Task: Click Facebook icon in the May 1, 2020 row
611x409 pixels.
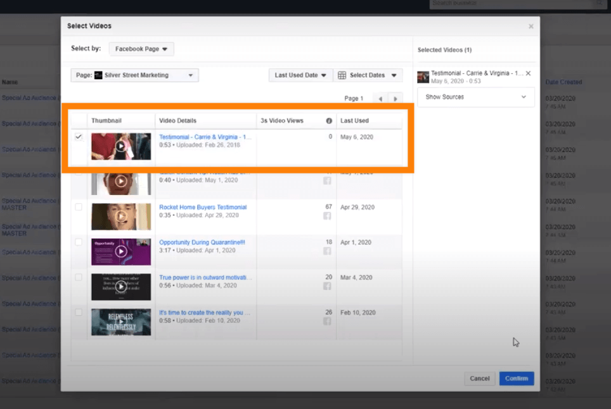Action: [x=327, y=180]
